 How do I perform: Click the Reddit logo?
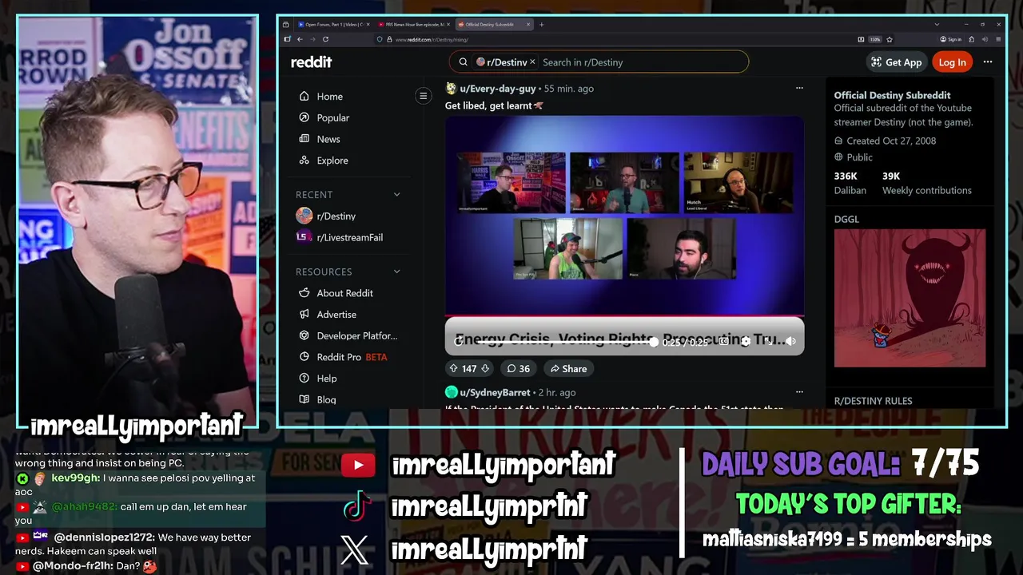[311, 61]
